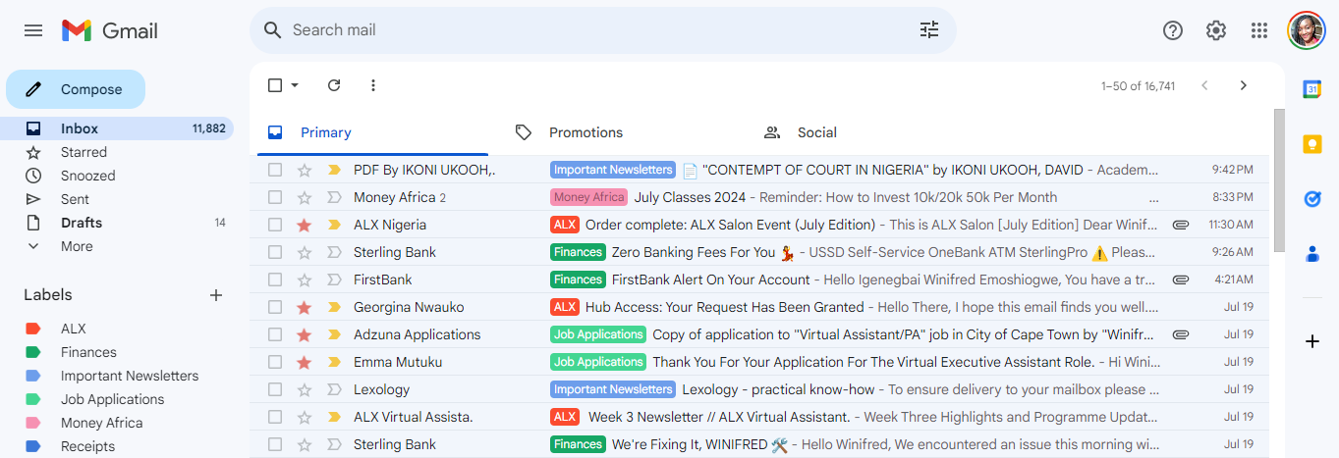Compose a new email
The height and width of the screenshot is (458, 1339).
[76, 89]
